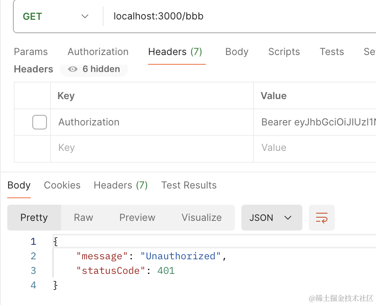Open the request Authorization tab

[98, 52]
